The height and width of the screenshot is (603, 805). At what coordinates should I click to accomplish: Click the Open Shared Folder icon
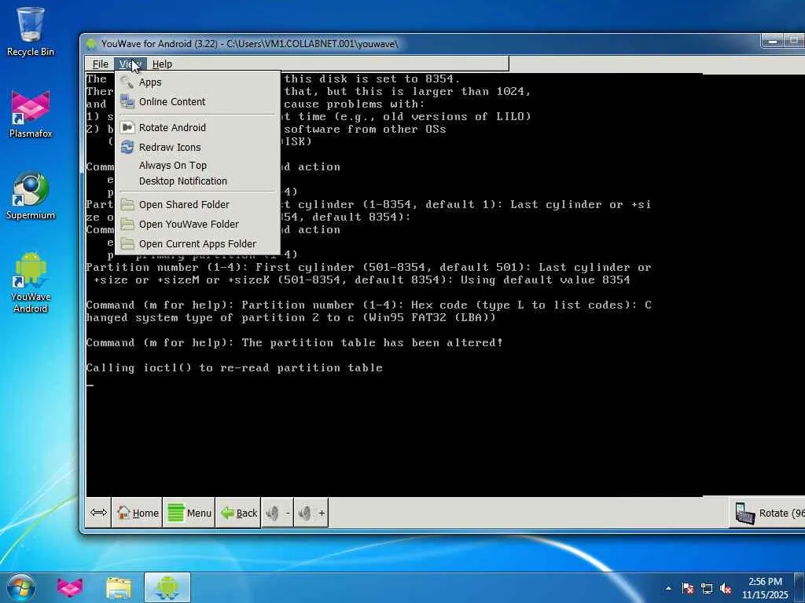127,205
